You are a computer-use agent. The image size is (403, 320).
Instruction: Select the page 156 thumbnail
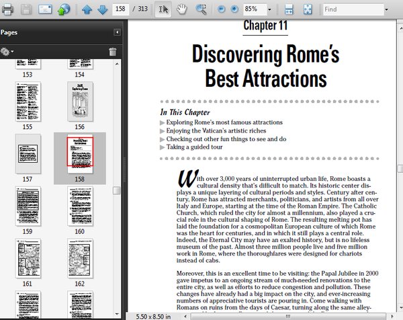(79, 101)
